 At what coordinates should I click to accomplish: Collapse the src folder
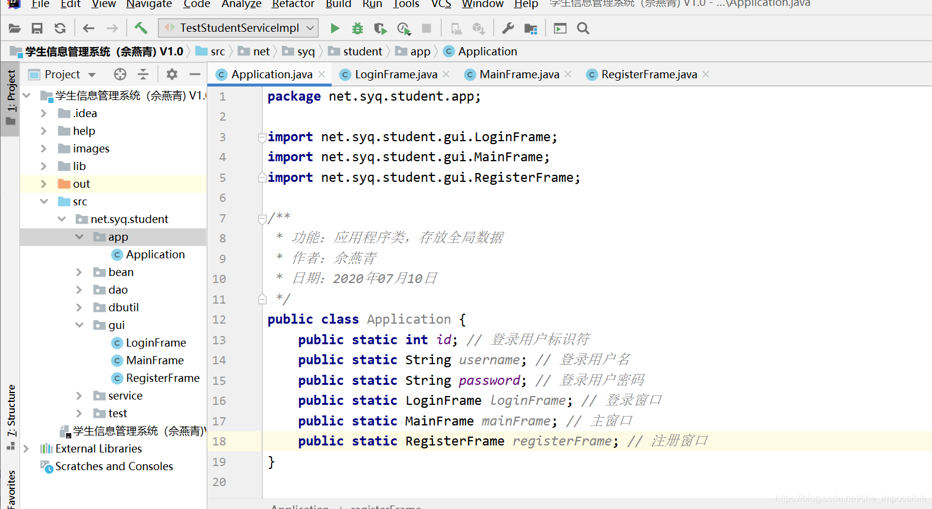coord(44,201)
